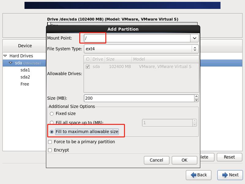Click the Mount Point text field
The width and height of the screenshot is (245, 184).
click(x=137, y=38)
